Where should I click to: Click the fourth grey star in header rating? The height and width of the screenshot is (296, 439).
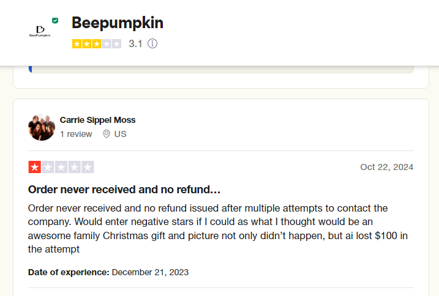tap(107, 44)
